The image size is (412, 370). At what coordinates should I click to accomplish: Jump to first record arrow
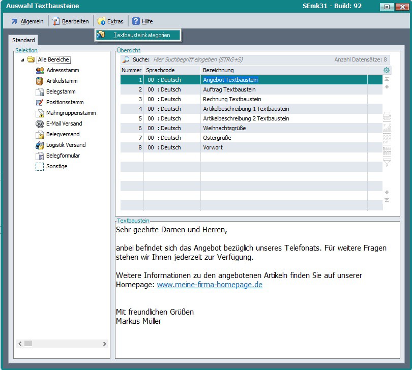click(x=387, y=79)
